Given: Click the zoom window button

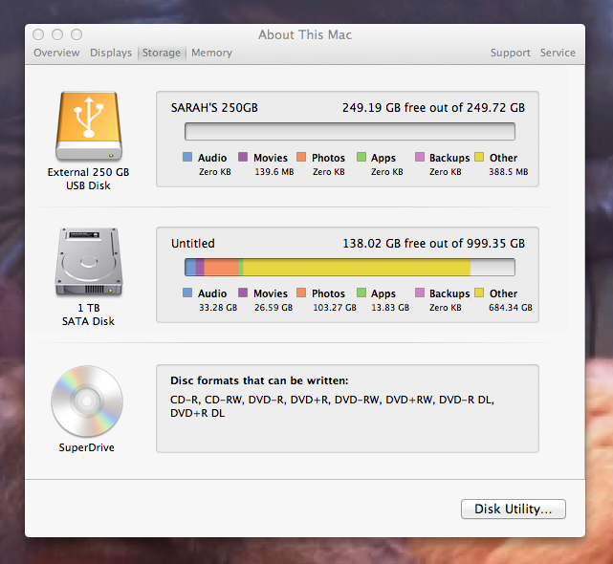Looking at the screenshot, I should click(x=77, y=34).
